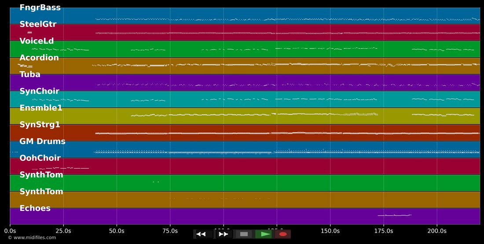This screenshot has height=244, width=484.
Task: Select the OohChoir track label
Action: coord(40,158)
